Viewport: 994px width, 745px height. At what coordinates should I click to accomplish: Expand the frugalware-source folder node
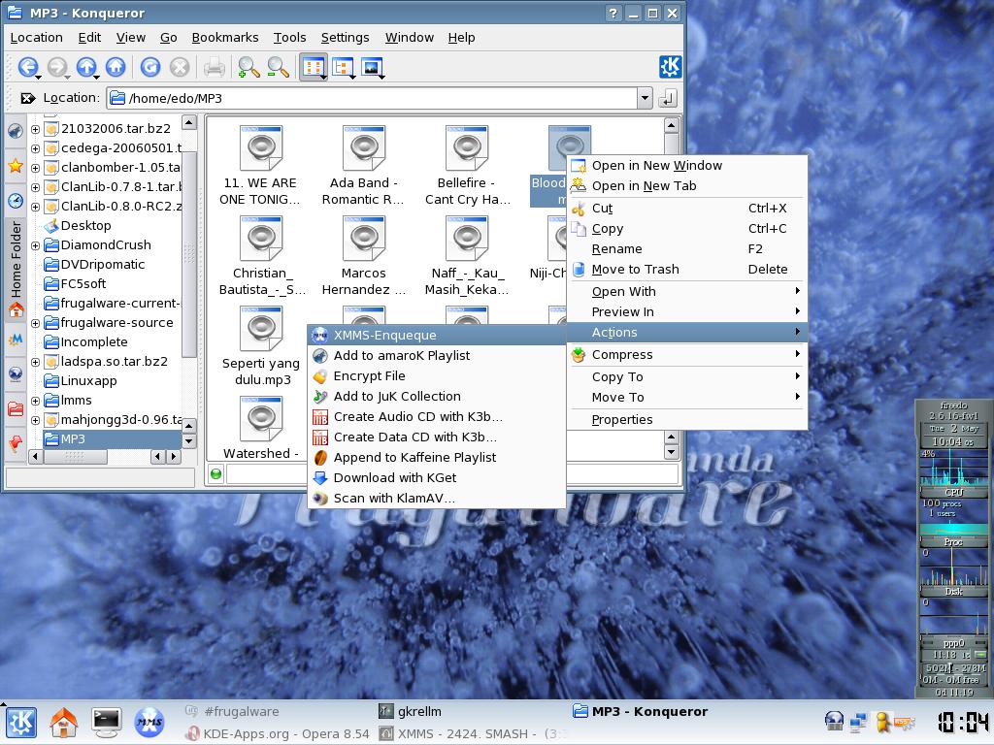pyautogui.click(x=36, y=323)
